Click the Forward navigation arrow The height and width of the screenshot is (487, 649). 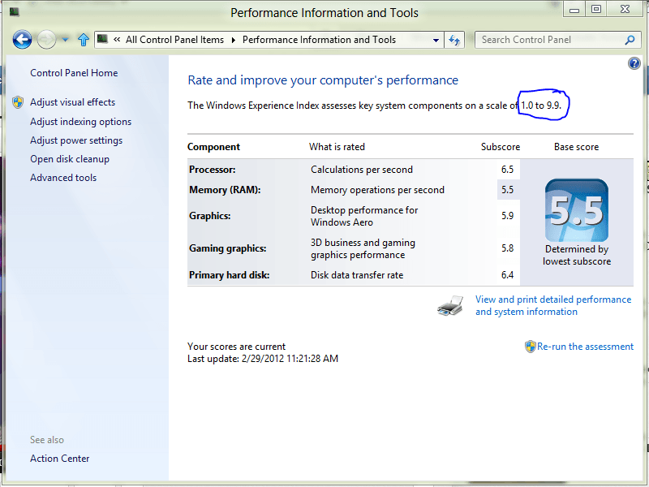pos(47,39)
